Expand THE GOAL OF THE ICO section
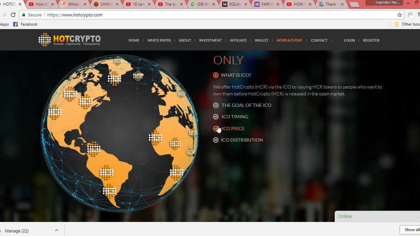The image size is (420, 236). point(242,105)
